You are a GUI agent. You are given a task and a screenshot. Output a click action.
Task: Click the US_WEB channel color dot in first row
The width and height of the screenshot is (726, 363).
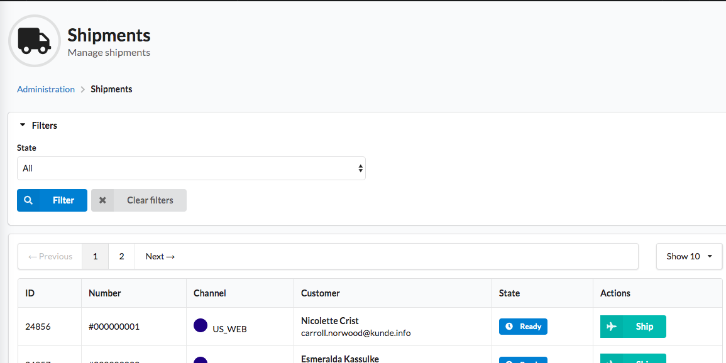click(x=201, y=325)
